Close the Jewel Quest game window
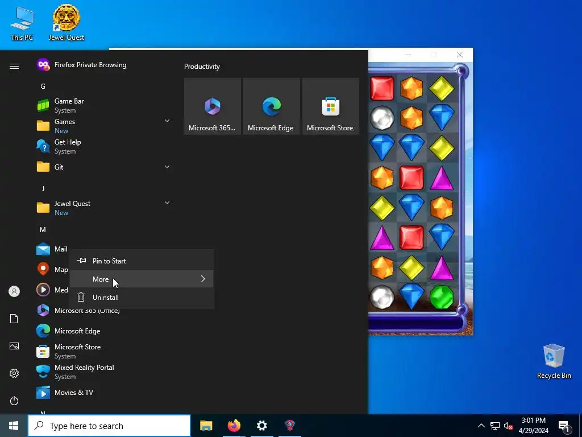 (460, 55)
